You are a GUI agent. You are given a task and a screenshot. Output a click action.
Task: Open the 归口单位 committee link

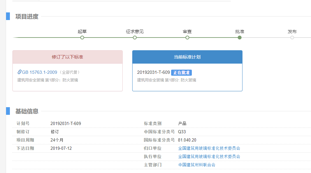(x=209, y=148)
